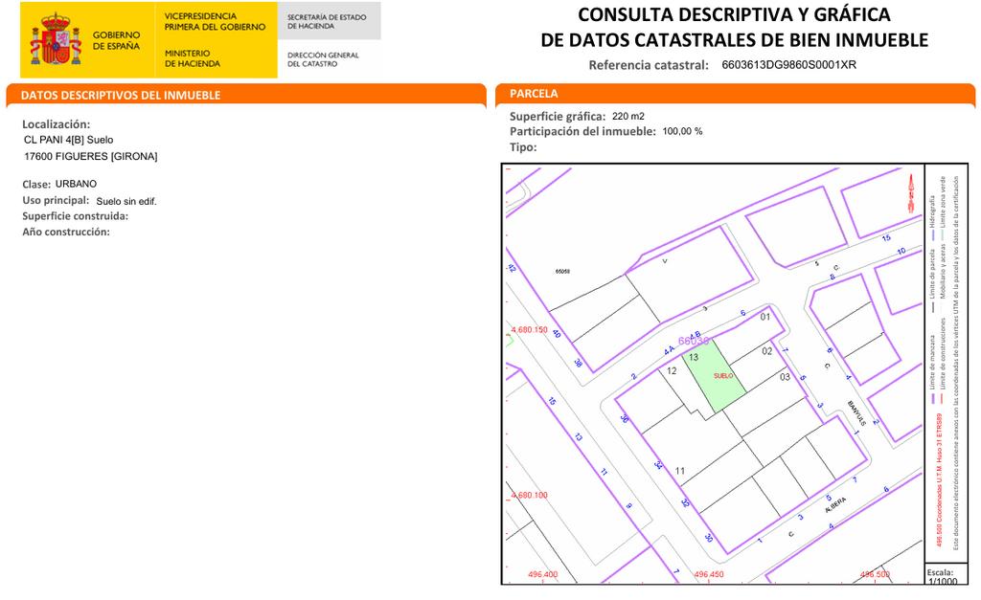Click Vicepresidencia Primera del Gobierno label
The image size is (981, 600).
tap(215, 22)
